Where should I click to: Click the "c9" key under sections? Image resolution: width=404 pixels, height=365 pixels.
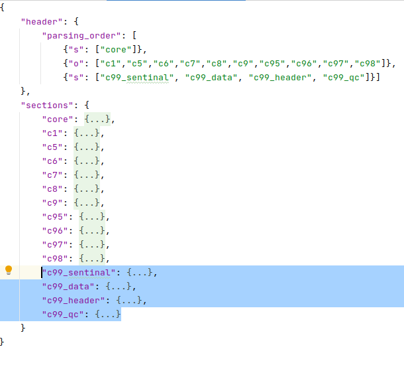point(52,203)
